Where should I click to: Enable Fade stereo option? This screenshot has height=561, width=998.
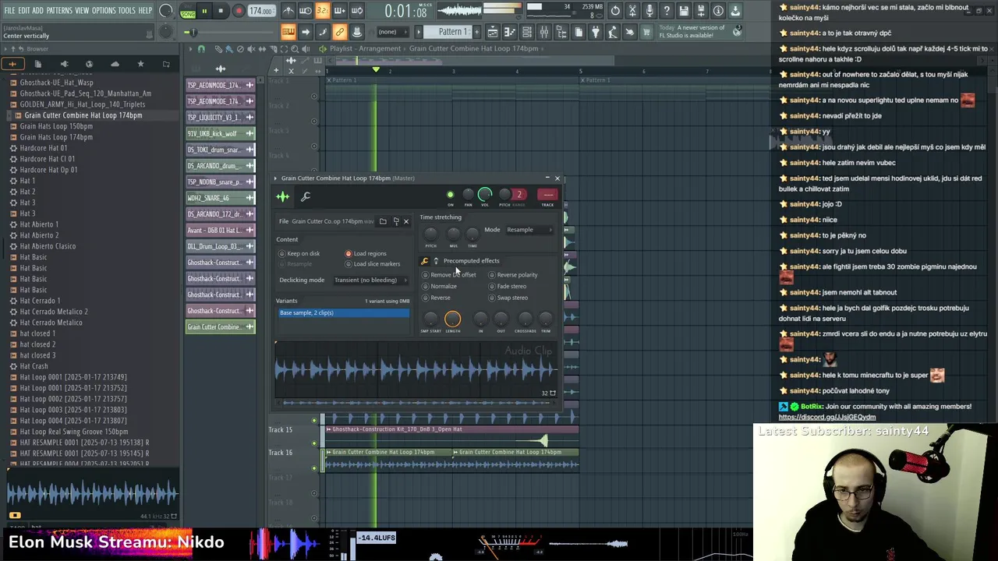[x=508, y=286]
